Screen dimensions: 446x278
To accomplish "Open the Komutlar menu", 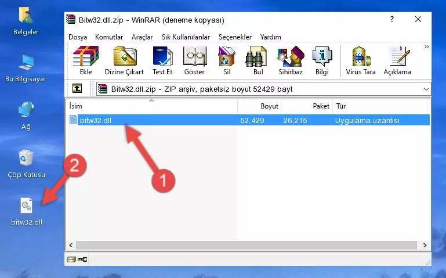I will (109, 37).
